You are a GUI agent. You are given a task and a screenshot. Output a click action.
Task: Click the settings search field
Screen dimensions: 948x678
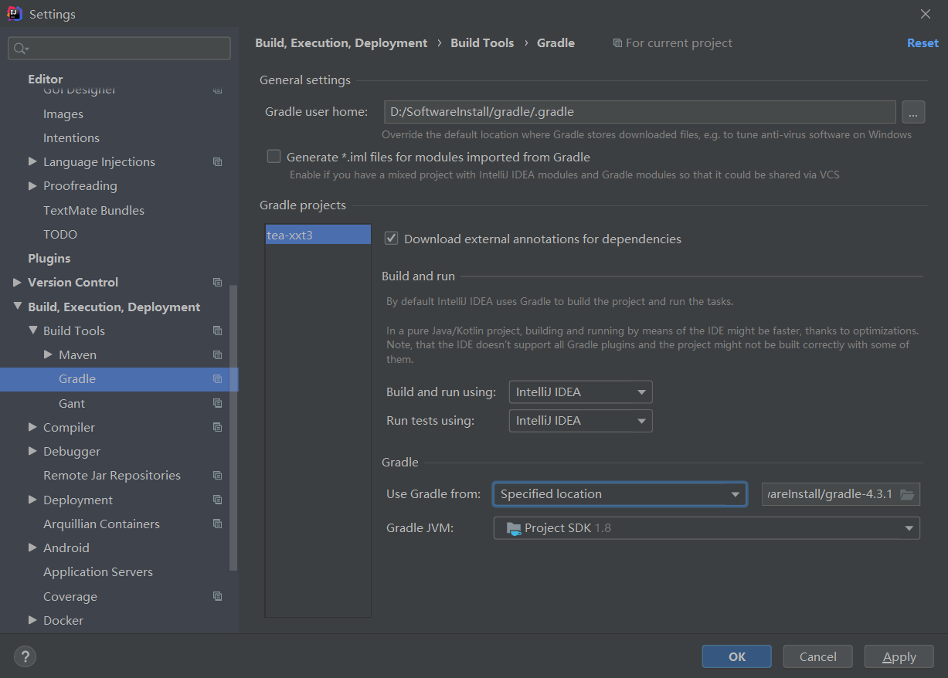[119, 49]
